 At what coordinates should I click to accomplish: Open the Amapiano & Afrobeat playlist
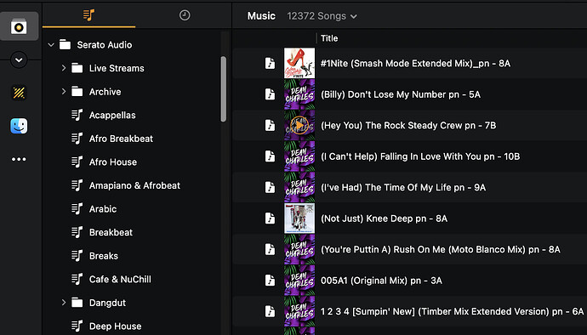(134, 185)
